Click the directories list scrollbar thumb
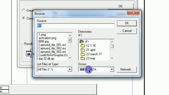169x95 pixels. coord(112,46)
